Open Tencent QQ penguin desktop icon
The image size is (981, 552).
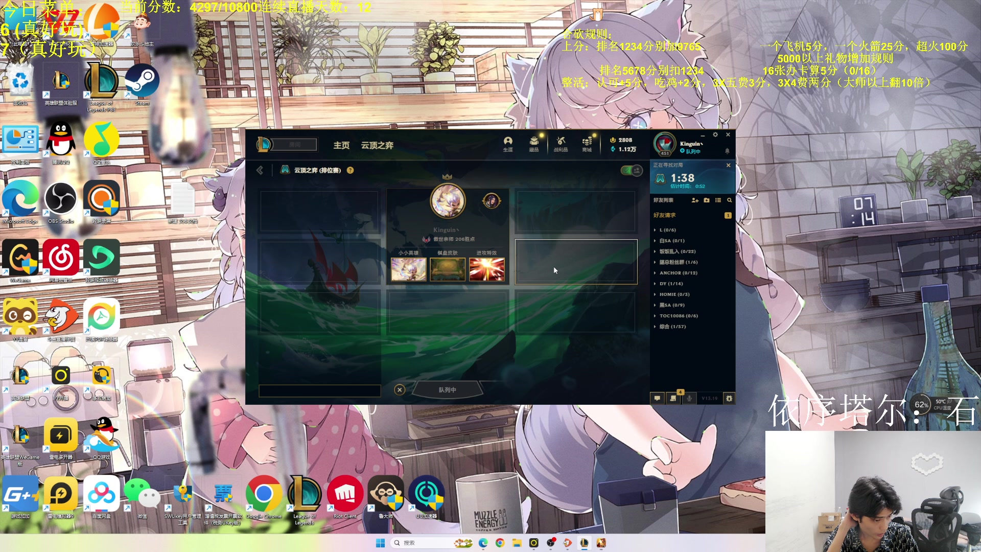tap(61, 143)
